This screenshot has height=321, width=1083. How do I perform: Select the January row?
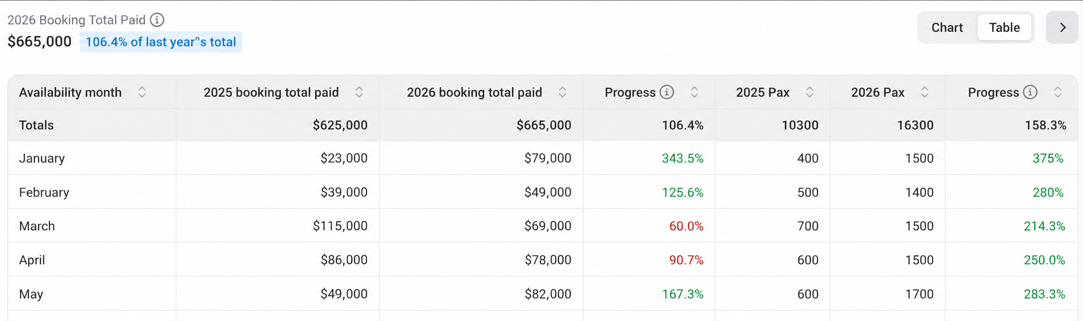[x=543, y=158]
